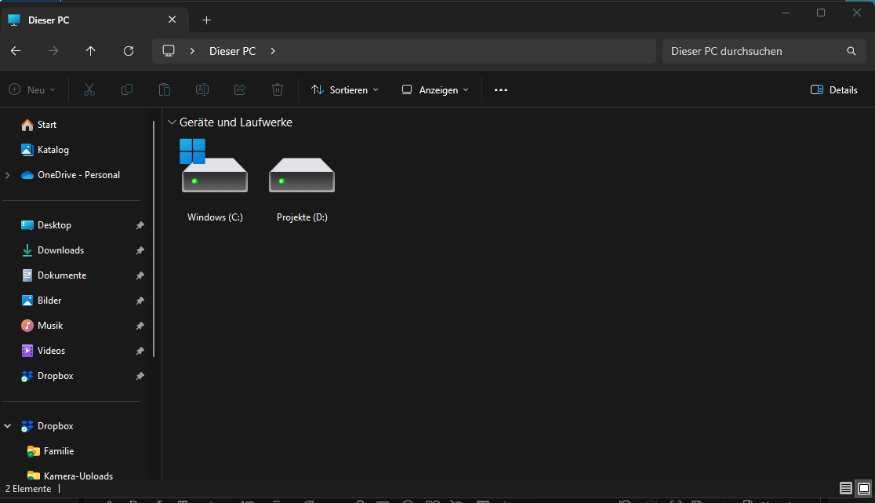
Task: Open the Sortieren dropdown
Action: pyautogui.click(x=345, y=90)
